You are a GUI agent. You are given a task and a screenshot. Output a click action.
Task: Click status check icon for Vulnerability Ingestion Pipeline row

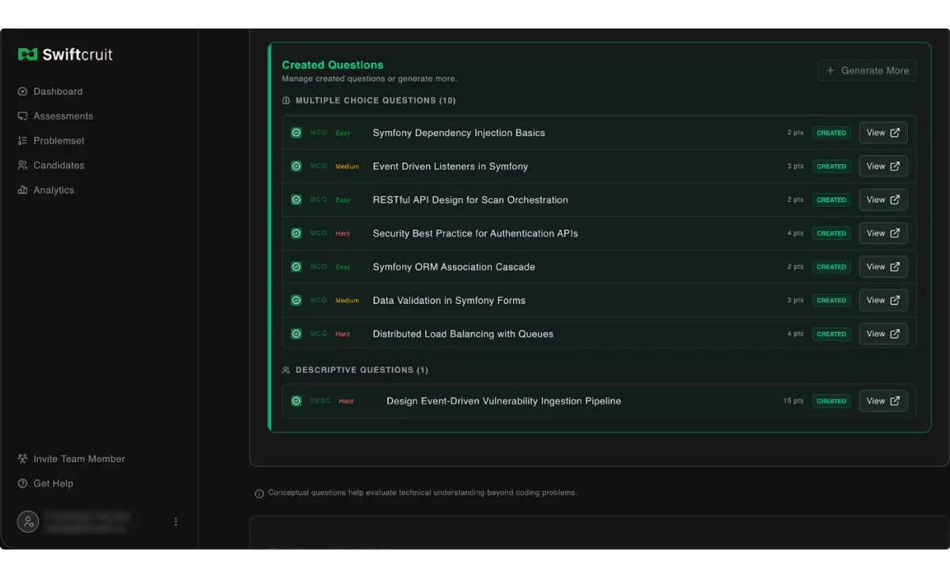pos(296,401)
